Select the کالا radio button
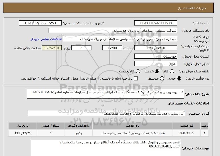Image resolution: width=220 pixels, height=156 pixels. pyautogui.click(x=172, y=71)
